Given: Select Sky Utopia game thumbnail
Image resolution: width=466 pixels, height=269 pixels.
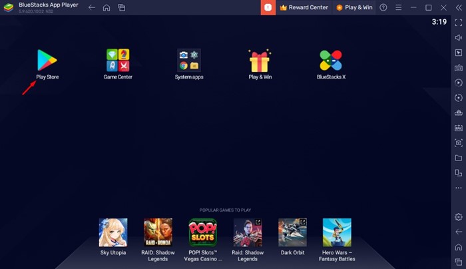Looking at the screenshot, I should [x=113, y=232].
